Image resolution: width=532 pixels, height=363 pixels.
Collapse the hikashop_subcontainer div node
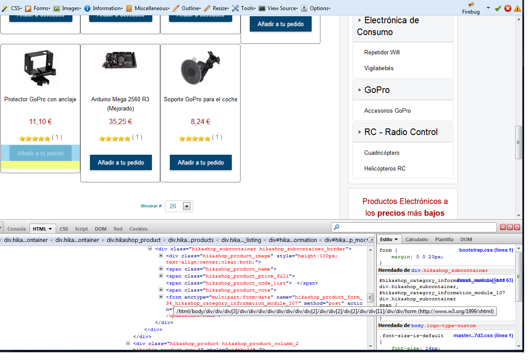(x=151, y=249)
